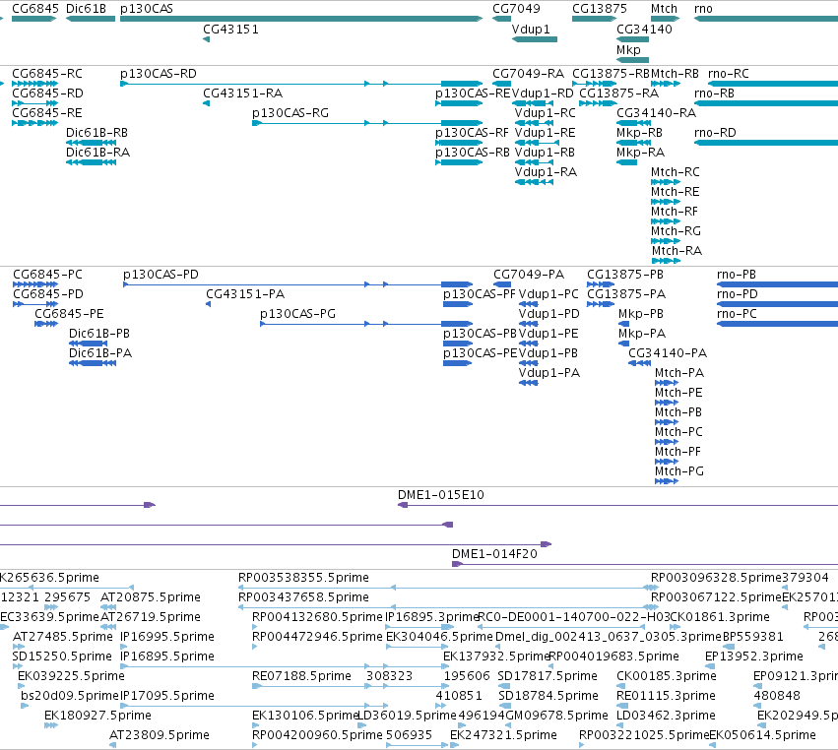Click the CG13875 gene label
838x750 pixels.
click(x=599, y=9)
